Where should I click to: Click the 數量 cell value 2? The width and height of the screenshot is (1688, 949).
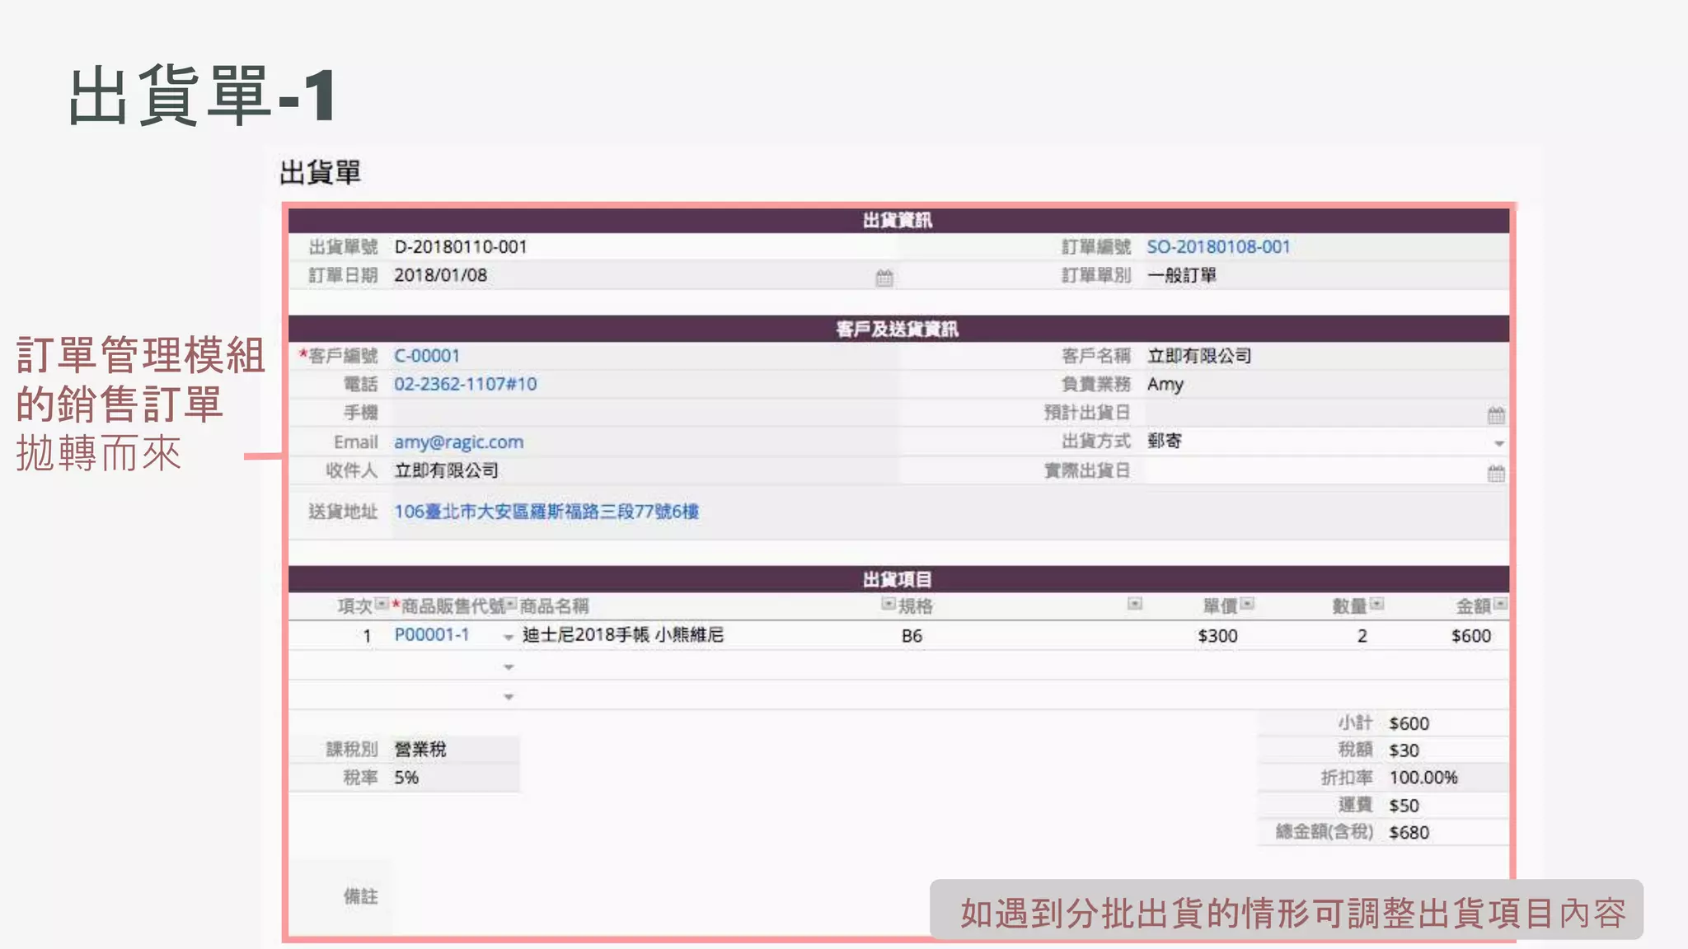click(x=1362, y=636)
